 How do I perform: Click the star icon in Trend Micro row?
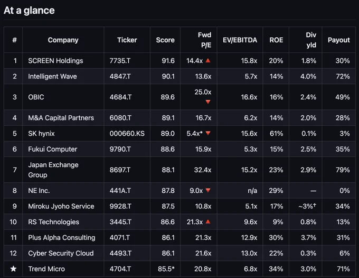tap(14, 269)
